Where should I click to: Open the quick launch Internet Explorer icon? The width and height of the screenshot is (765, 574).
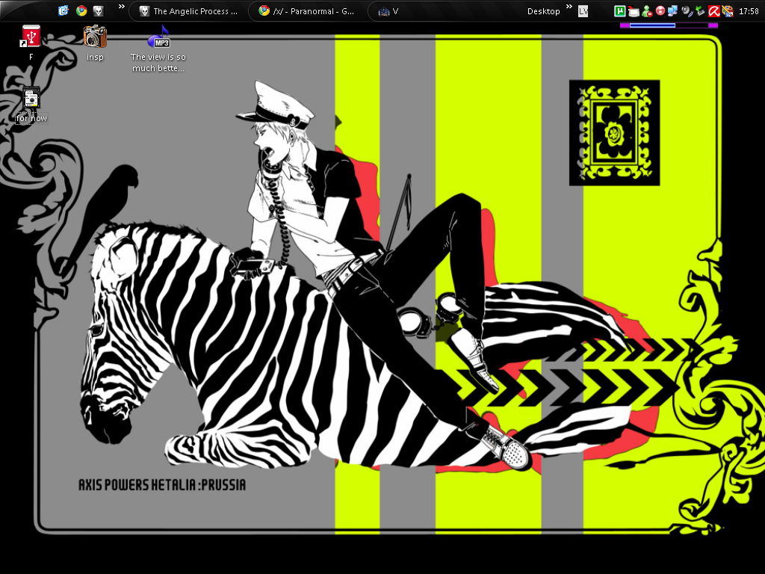(64, 10)
